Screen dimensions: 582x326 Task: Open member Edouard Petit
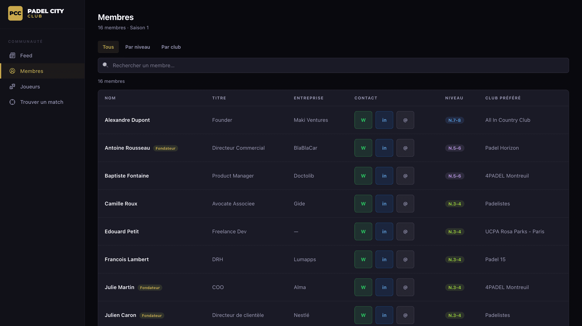[122, 231]
